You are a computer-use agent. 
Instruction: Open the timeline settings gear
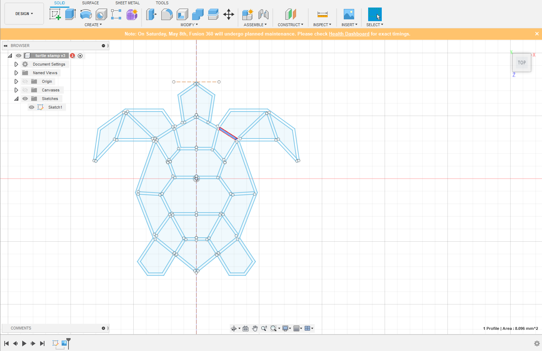(537, 343)
